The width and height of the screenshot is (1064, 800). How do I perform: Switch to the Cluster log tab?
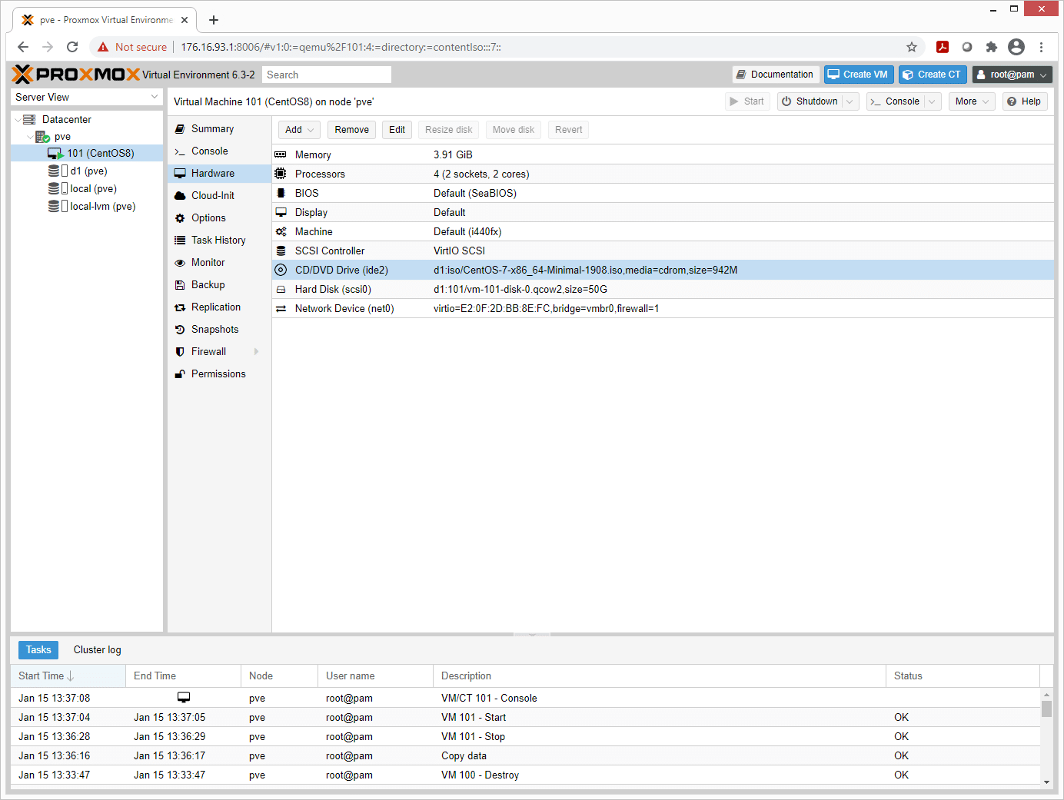click(98, 650)
